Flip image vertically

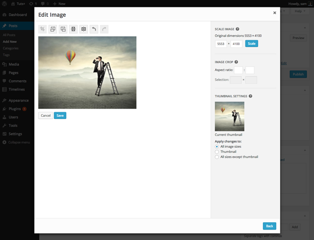[x=73, y=29]
